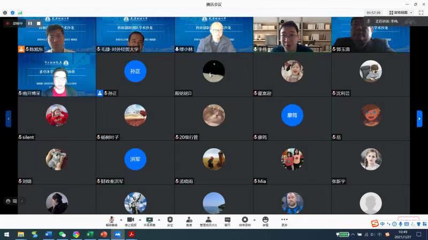Open the more (更多) options menu
The width and height of the screenshot is (428, 240).
[x=284, y=220]
